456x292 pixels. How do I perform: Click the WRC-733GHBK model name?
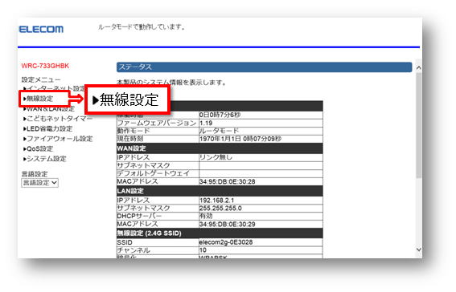point(45,66)
